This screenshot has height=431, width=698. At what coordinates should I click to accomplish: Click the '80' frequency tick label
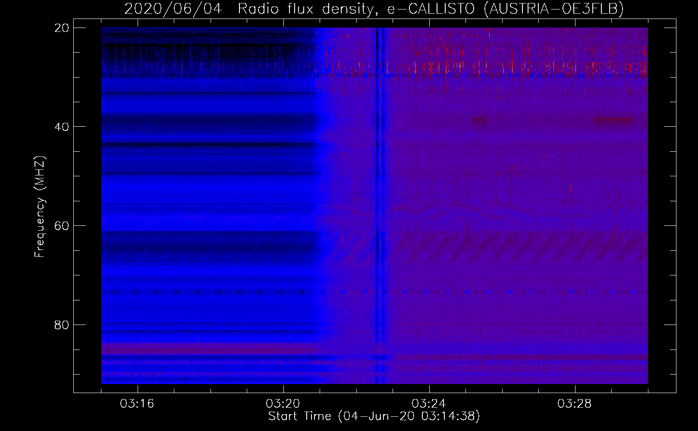62,325
